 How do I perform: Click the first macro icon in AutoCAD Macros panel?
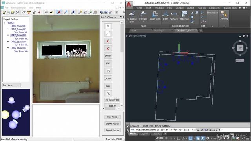108,26
